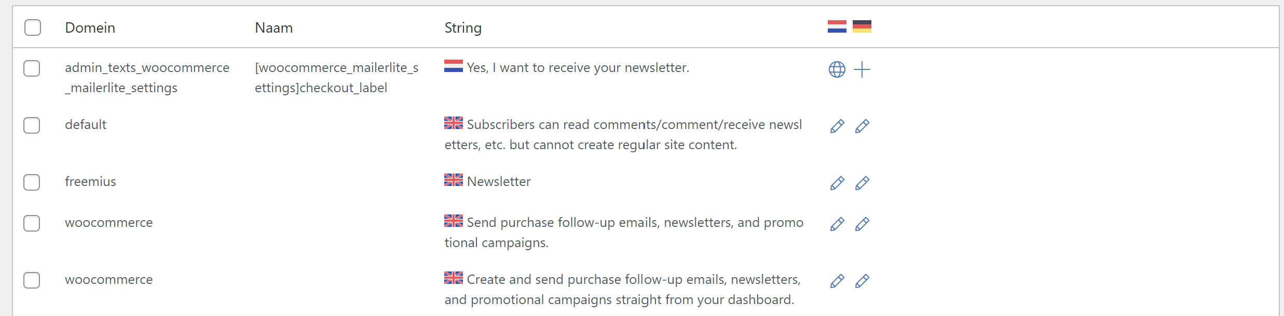
Task: Click the German flag in the table header
Action: tap(862, 26)
